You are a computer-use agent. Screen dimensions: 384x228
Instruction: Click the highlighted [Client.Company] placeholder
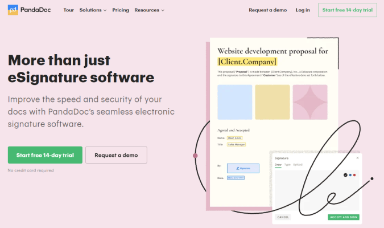pyautogui.click(x=247, y=62)
